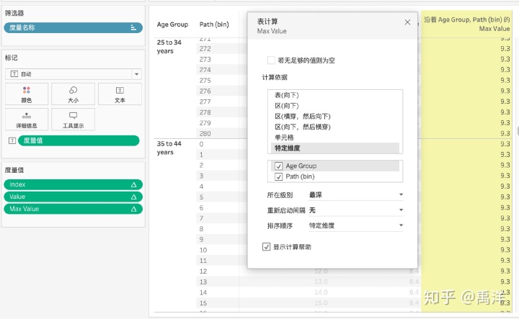
Task: Click the 度量值 pill on marks card
Action: coord(79,141)
